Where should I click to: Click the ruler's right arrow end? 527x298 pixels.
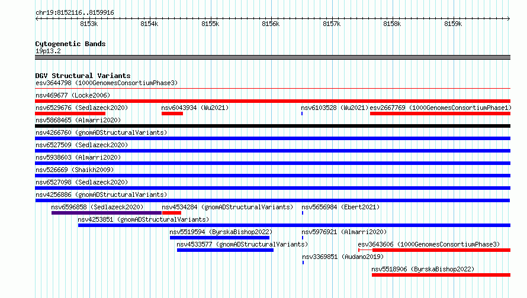point(509,18)
